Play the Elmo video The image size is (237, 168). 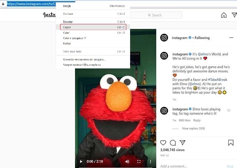point(81,162)
